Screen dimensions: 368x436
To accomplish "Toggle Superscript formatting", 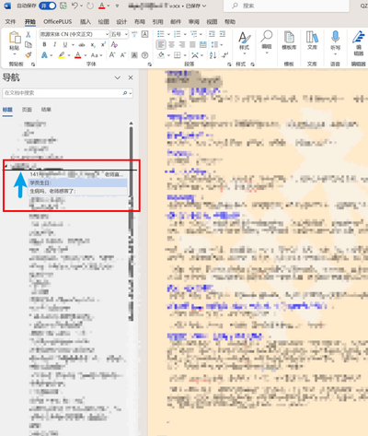I will coord(103,45).
